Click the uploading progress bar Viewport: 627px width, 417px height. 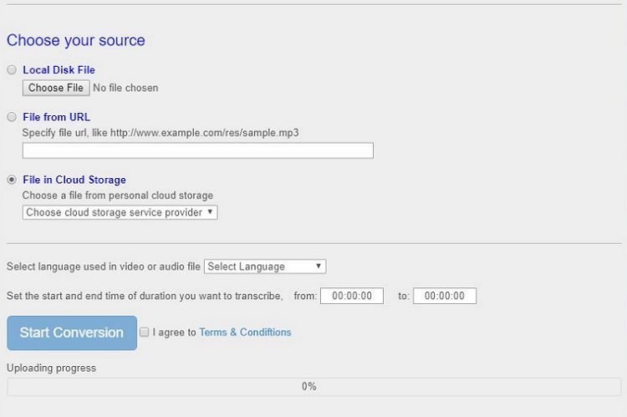tap(313, 387)
